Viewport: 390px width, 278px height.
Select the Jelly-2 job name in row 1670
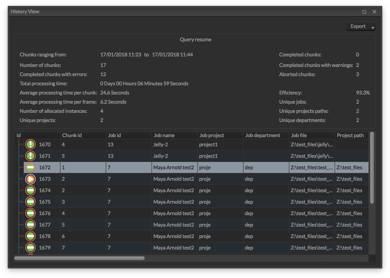pos(161,145)
